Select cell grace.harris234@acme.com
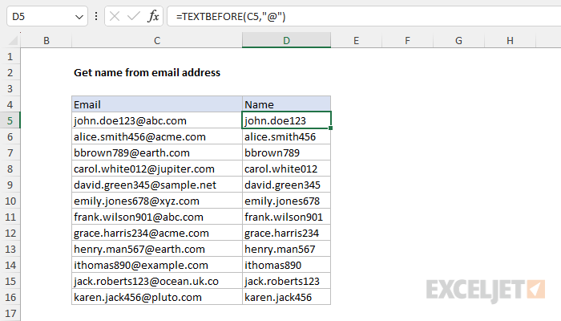The width and height of the screenshot is (561, 321). click(157, 233)
